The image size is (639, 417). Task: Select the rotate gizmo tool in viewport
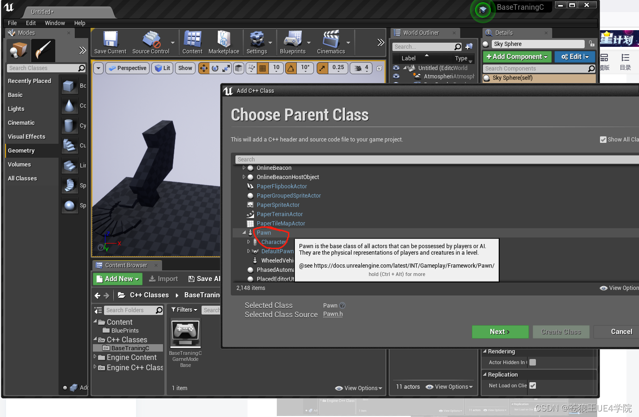pos(215,68)
